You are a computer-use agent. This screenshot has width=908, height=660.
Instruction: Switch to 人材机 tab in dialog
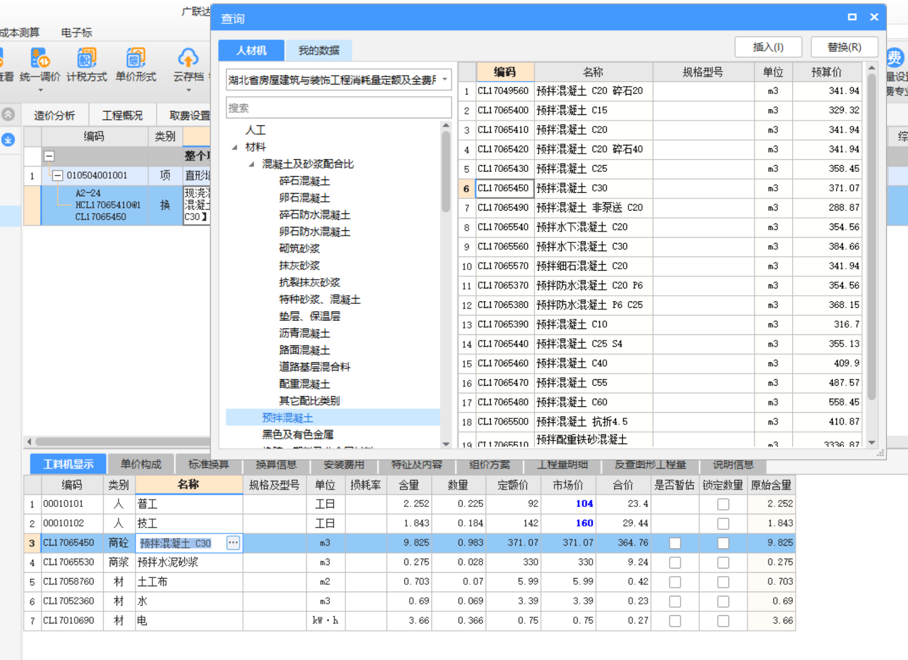(x=251, y=50)
